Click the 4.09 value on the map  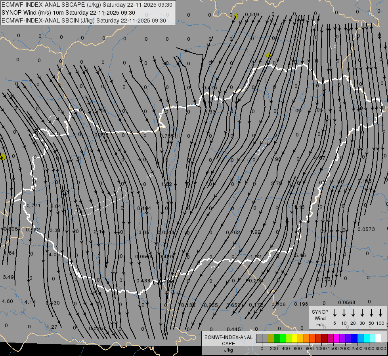[54, 254]
